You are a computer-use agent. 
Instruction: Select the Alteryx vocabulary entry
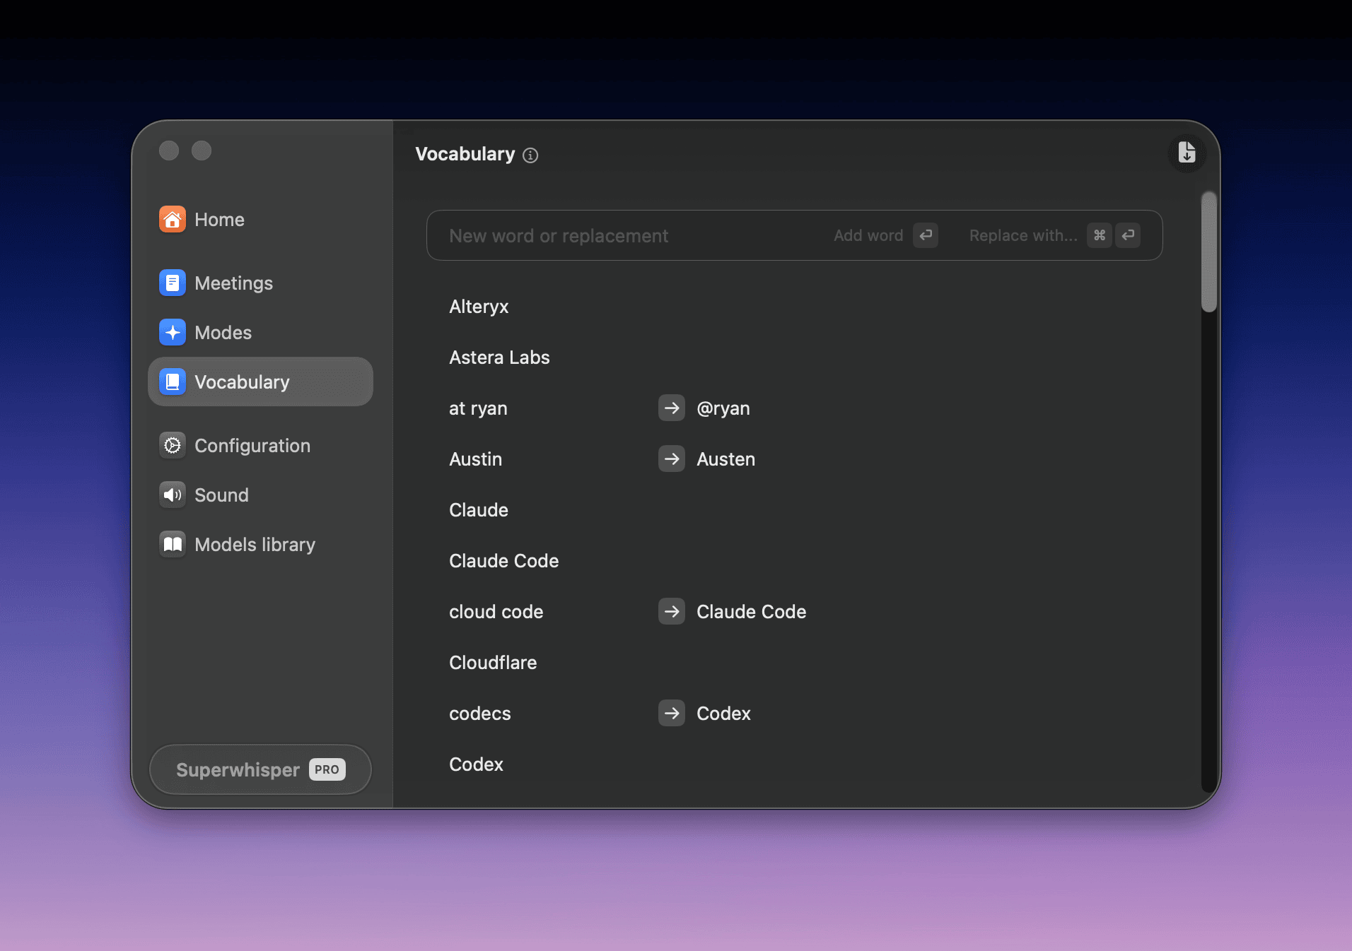click(x=479, y=307)
